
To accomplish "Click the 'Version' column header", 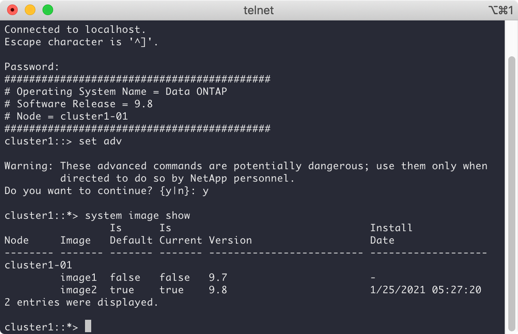I will pyautogui.click(x=230, y=240).
